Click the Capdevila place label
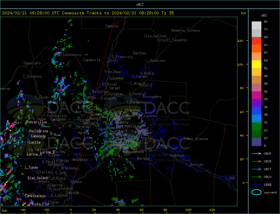 pos(92,60)
